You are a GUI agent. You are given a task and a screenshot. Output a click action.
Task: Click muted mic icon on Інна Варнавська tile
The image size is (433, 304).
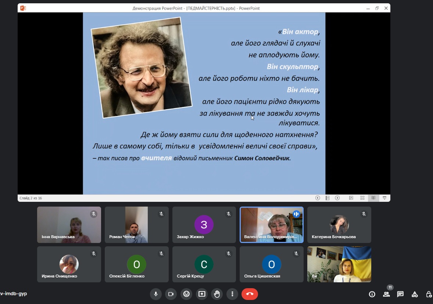click(x=94, y=214)
